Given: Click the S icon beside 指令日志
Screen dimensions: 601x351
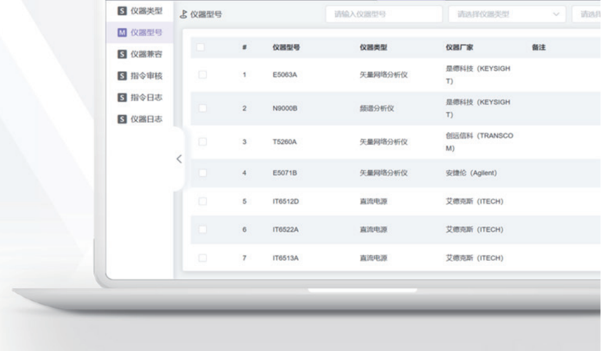Looking at the screenshot, I should 122,97.
